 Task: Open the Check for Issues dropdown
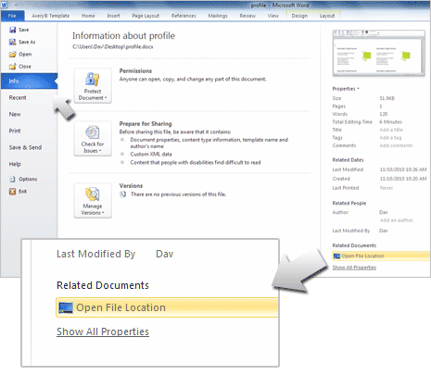pyautogui.click(x=93, y=138)
